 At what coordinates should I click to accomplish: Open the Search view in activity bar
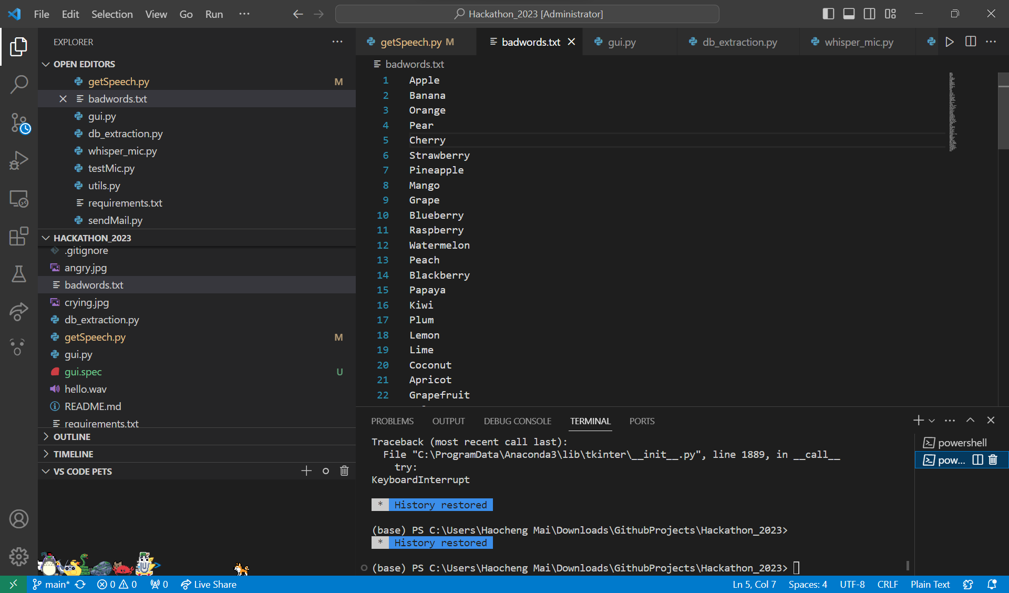[19, 84]
